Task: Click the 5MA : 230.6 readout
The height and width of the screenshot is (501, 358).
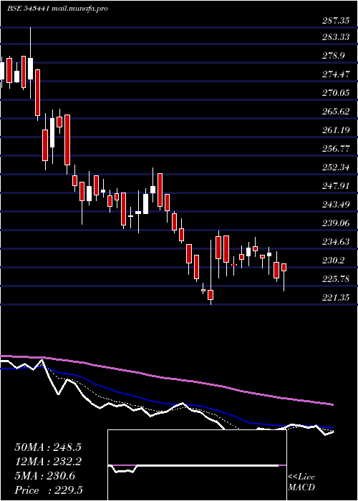Action: click(x=45, y=476)
